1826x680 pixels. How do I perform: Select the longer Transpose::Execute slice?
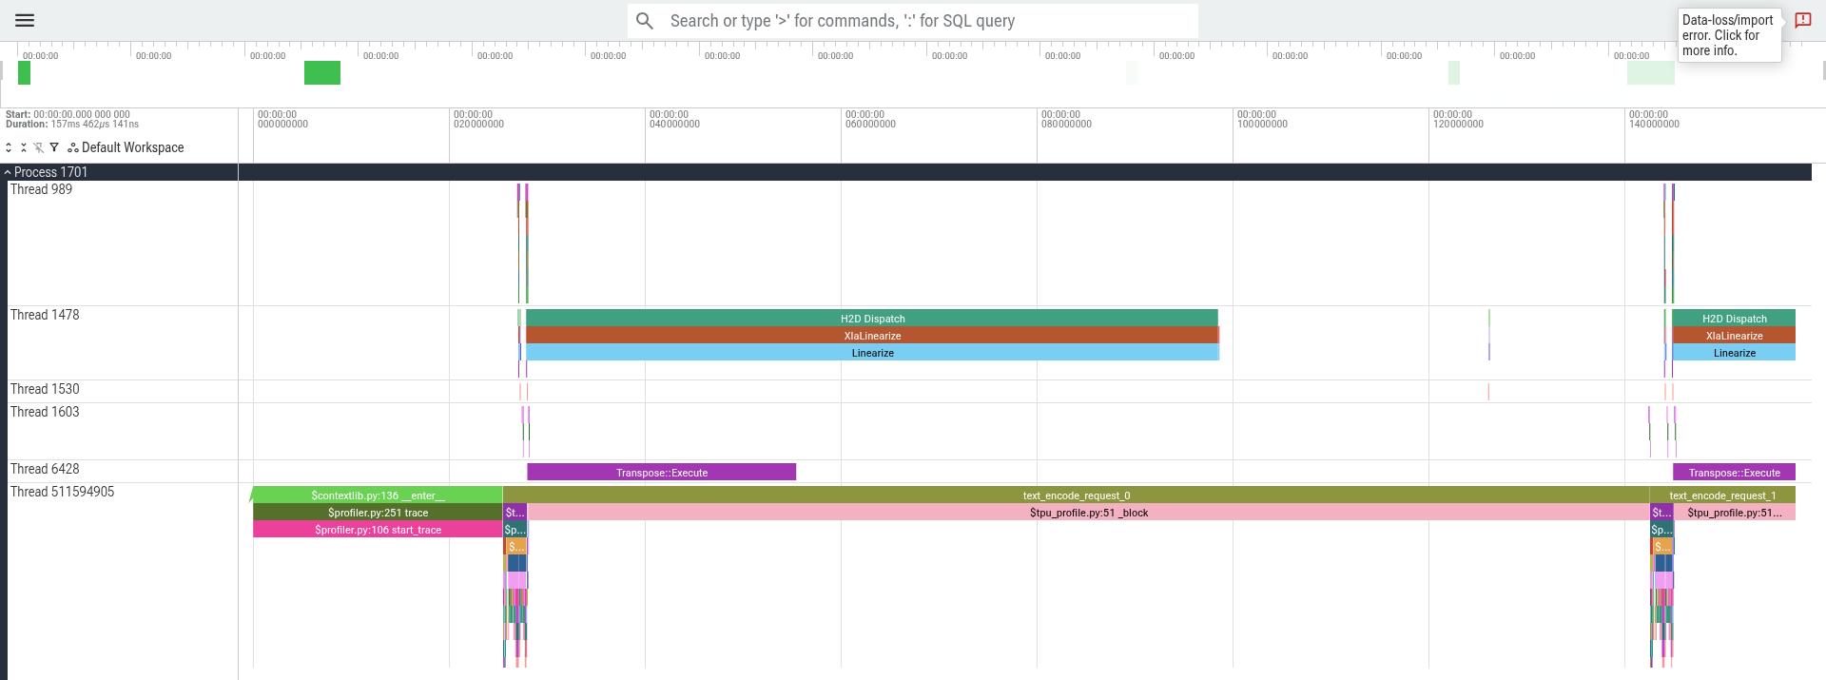[662, 473]
